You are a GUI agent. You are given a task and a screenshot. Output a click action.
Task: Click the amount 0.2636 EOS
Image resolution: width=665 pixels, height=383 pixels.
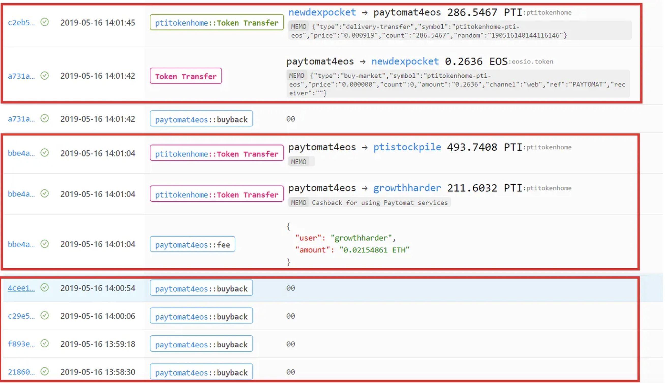[476, 61]
